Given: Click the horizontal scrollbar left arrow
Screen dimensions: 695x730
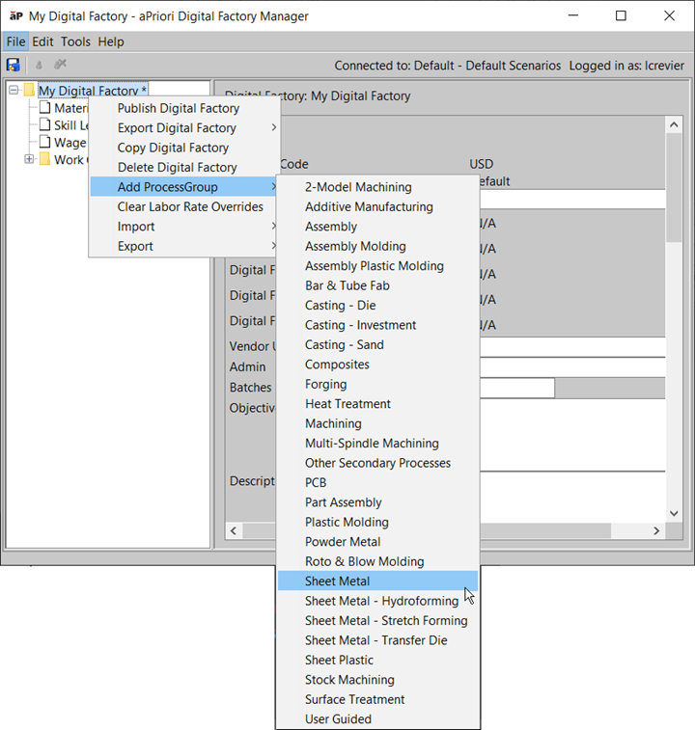Looking at the screenshot, I should point(234,530).
